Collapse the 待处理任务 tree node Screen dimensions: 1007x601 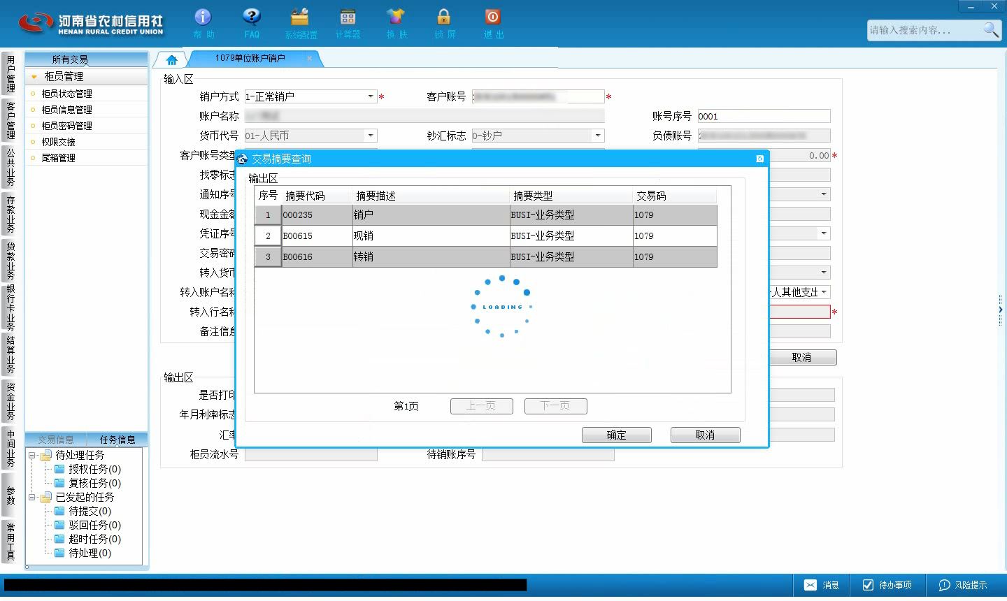pos(31,455)
